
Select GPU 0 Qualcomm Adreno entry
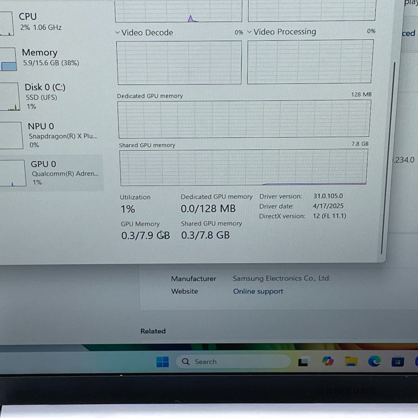point(52,173)
